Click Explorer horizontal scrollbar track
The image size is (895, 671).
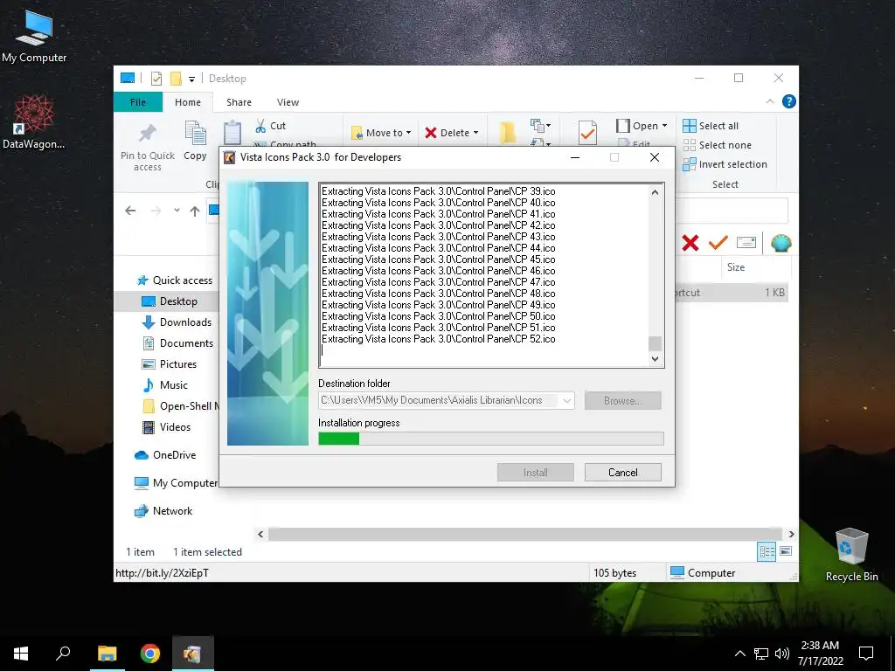tap(525, 534)
